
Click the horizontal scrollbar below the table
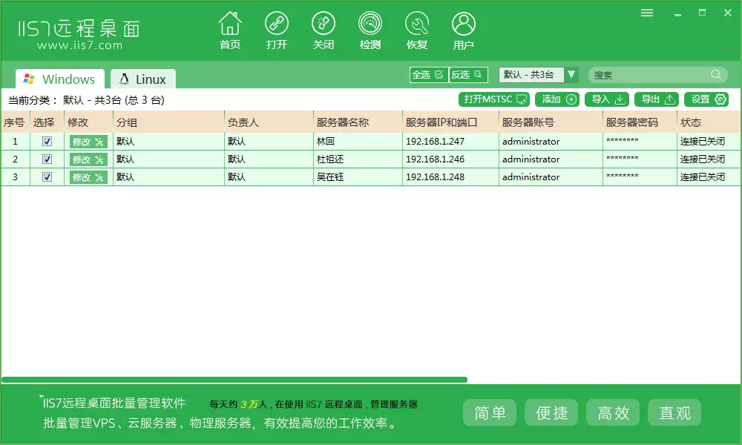coord(234,380)
